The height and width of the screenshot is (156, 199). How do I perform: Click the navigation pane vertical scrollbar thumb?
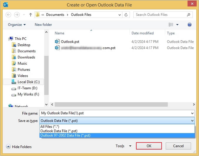point(47,75)
